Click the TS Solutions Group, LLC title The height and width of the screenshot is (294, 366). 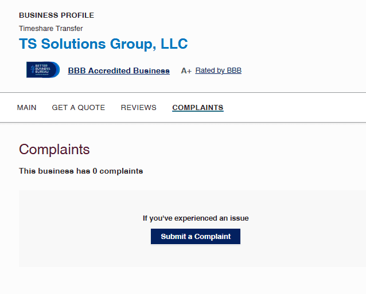pyautogui.click(x=103, y=44)
